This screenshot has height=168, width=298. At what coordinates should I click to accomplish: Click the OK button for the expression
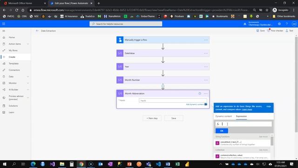222,131
